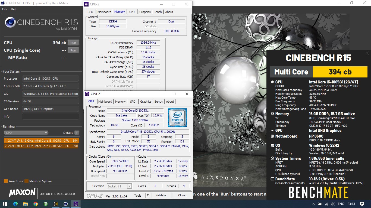Open the Selection Socket #1 combo box
Screen dimensions: 371x208
tap(119, 186)
